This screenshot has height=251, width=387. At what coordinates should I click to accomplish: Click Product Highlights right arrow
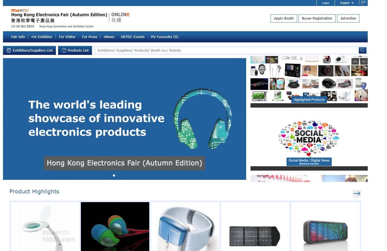[x=357, y=193]
